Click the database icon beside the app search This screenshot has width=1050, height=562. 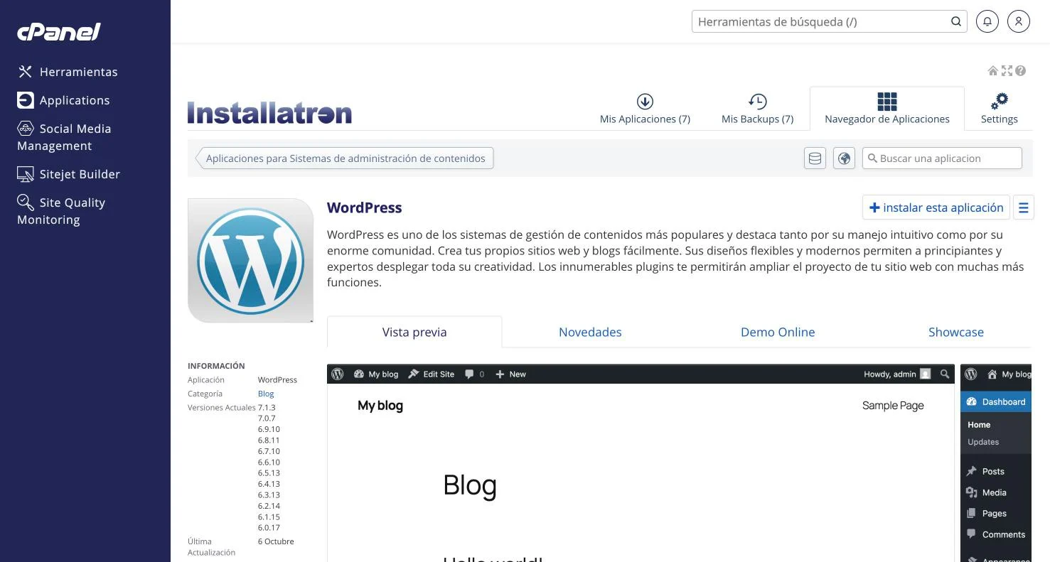pos(815,158)
